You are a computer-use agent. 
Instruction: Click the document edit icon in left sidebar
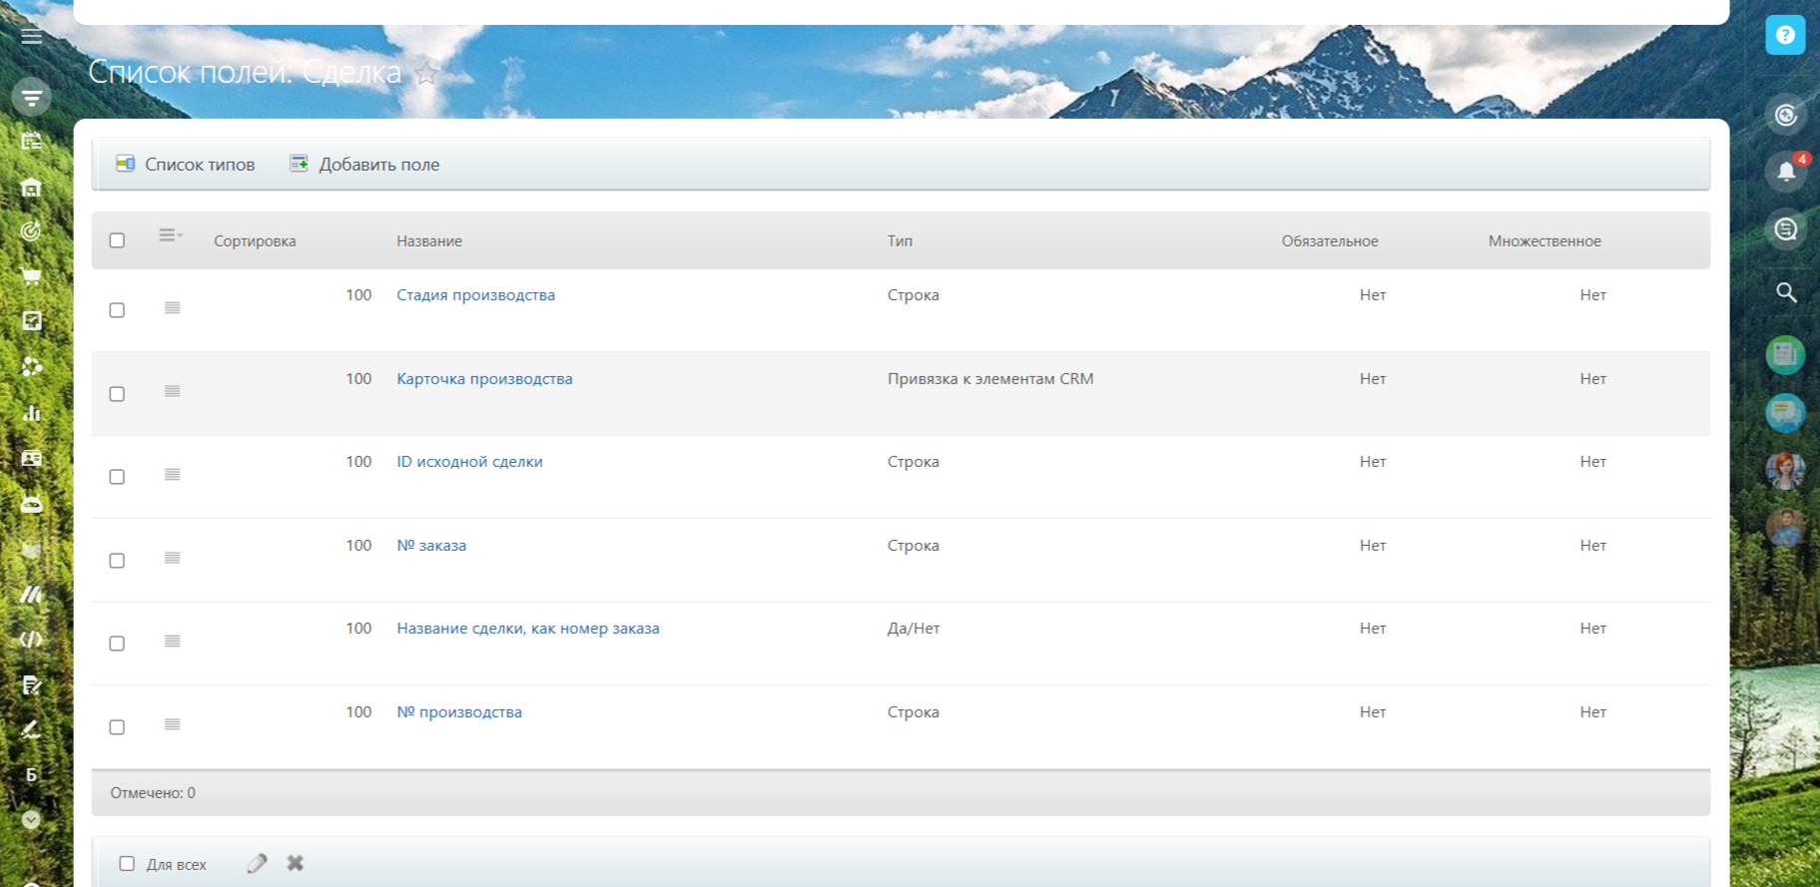click(x=32, y=684)
